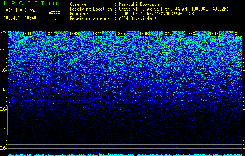Click the kHz axis unit label
The width and height of the screenshot is (245, 156).
click(x=4, y=32)
